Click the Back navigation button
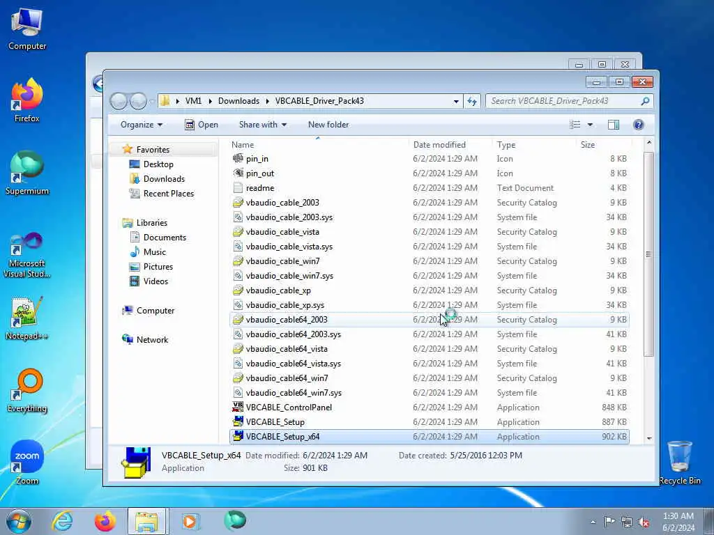This screenshot has height=535, width=714. (x=119, y=101)
